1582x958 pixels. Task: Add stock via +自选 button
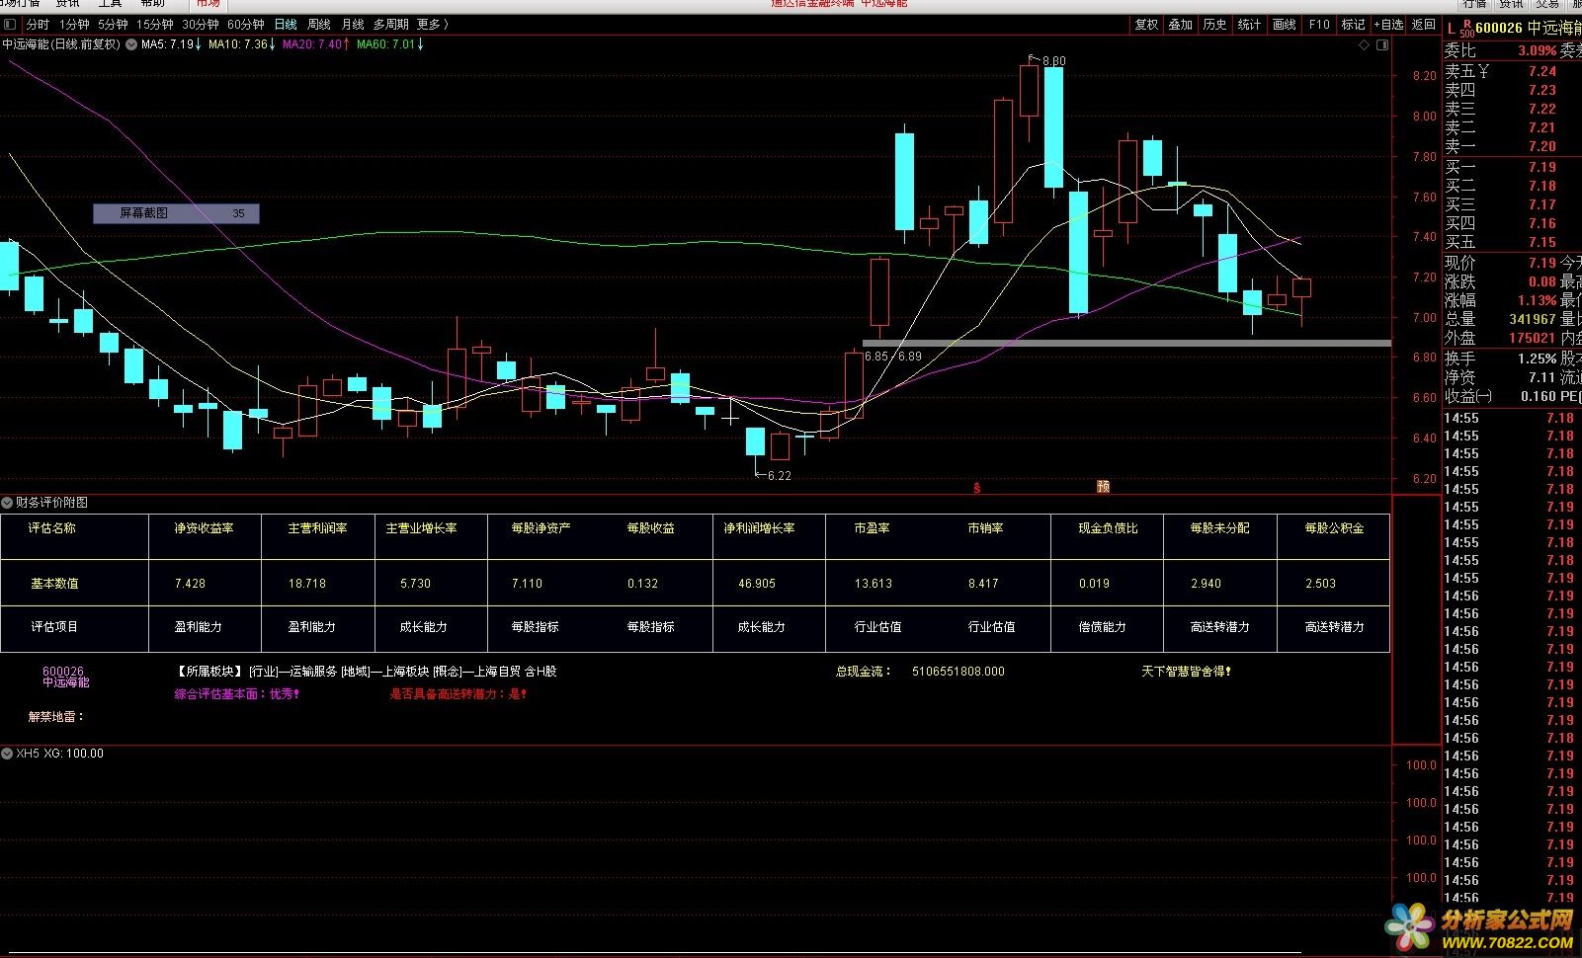pyautogui.click(x=1388, y=25)
